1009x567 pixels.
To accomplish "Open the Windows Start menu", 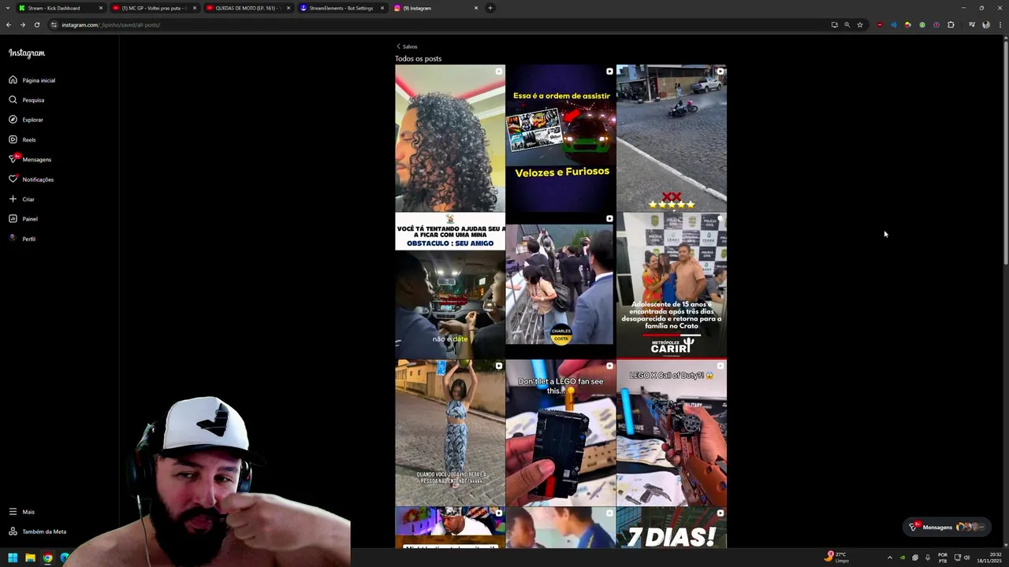I will point(13,558).
